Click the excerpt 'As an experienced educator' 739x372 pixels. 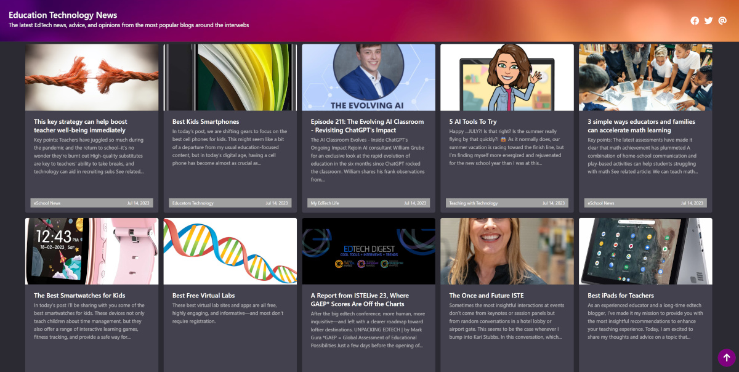click(x=644, y=321)
